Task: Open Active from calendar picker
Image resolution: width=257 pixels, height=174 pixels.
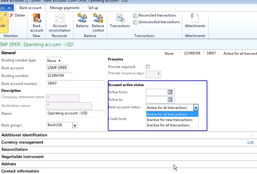Action: click(x=170, y=92)
